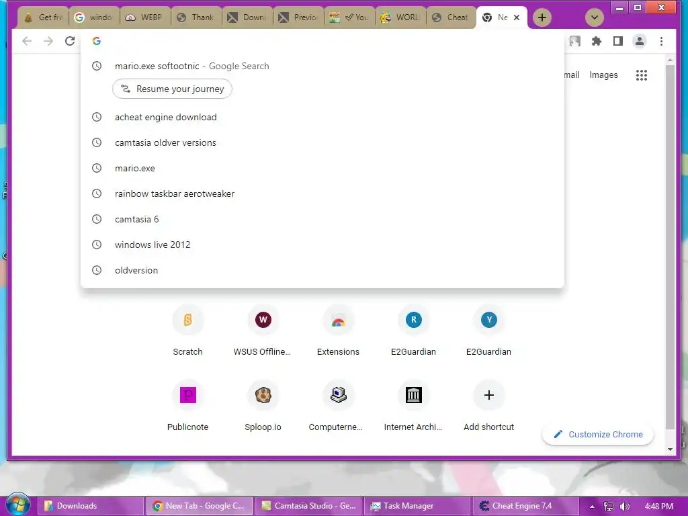The height and width of the screenshot is (516, 688).
Task: Open the E2Guardian shortcut with Y icon
Action: (489, 331)
